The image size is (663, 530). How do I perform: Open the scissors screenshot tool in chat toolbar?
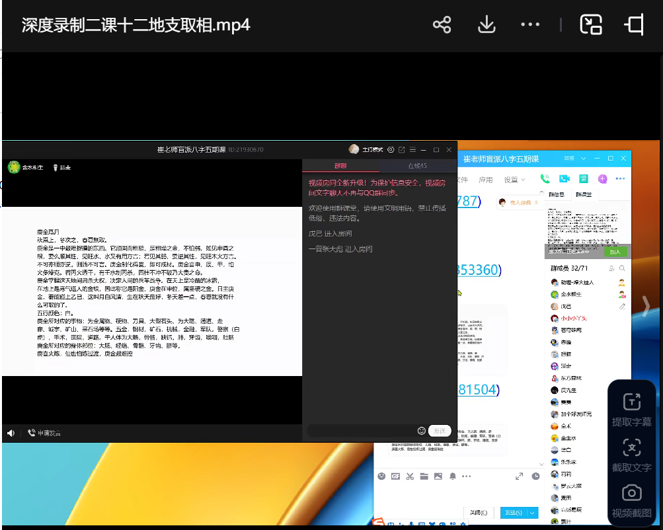coord(410,476)
